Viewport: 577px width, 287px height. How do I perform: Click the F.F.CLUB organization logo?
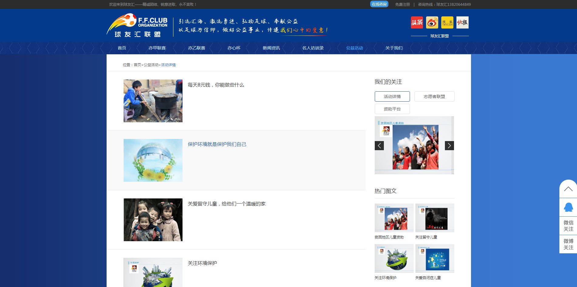pyautogui.click(x=138, y=25)
